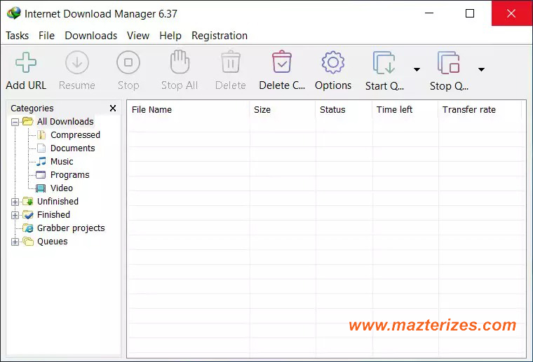The height and width of the screenshot is (362, 533).
Task: Sort by the File Name column header
Action: 189,110
